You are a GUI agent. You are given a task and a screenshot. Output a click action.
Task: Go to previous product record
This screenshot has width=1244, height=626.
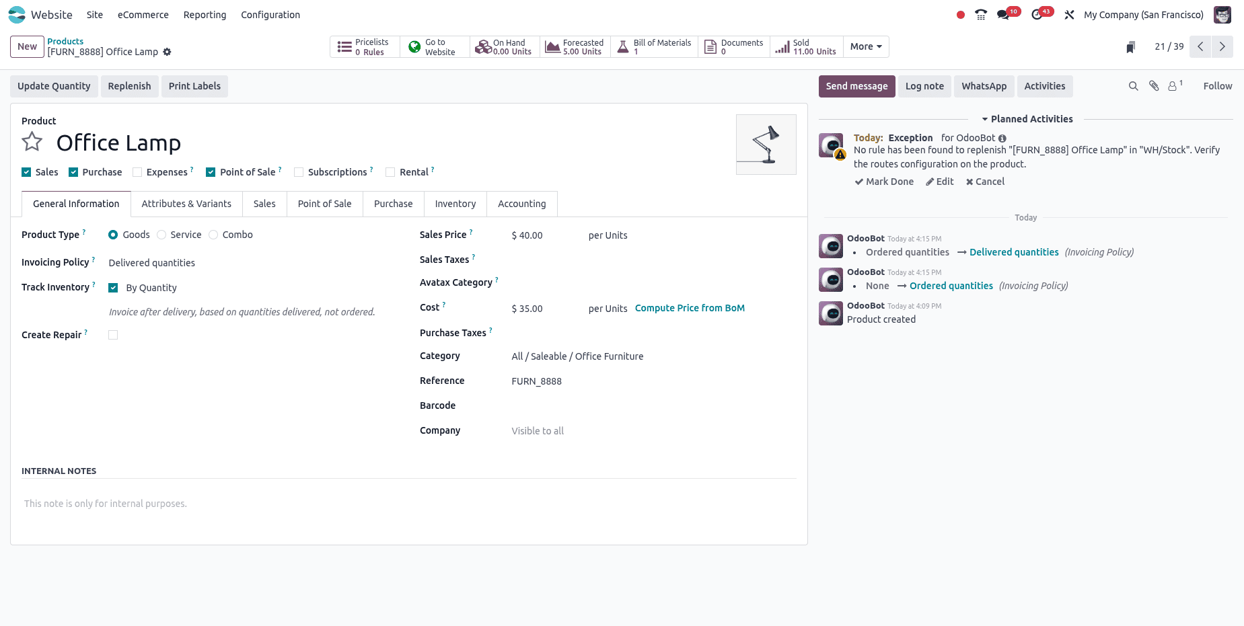(x=1200, y=46)
